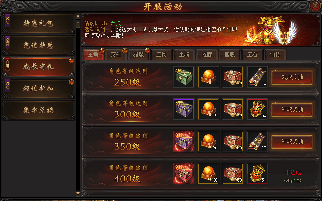Select the purple 6转 chest reward icon

pyautogui.click(x=184, y=109)
